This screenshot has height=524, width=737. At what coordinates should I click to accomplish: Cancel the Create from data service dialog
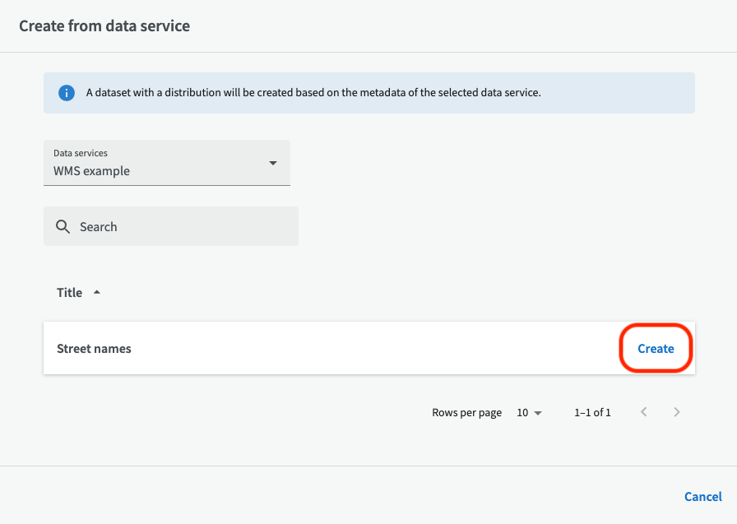[x=702, y=497]
